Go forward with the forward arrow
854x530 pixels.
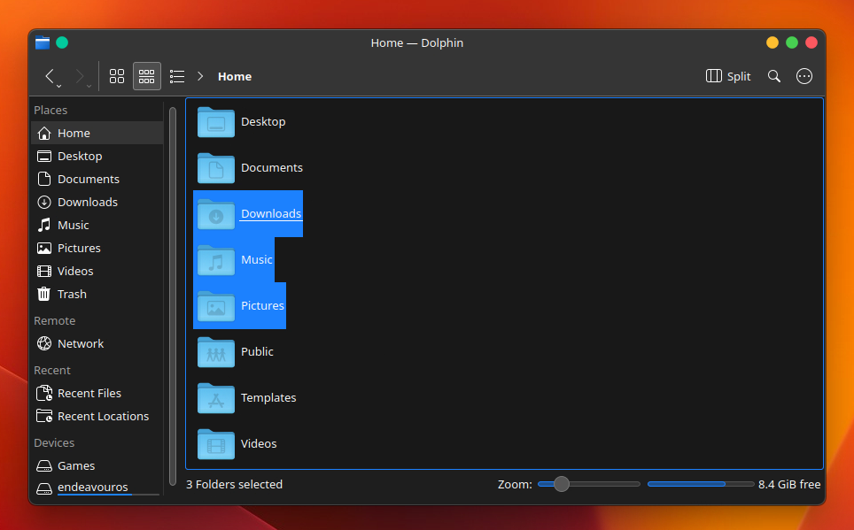(x=80, y=75)
